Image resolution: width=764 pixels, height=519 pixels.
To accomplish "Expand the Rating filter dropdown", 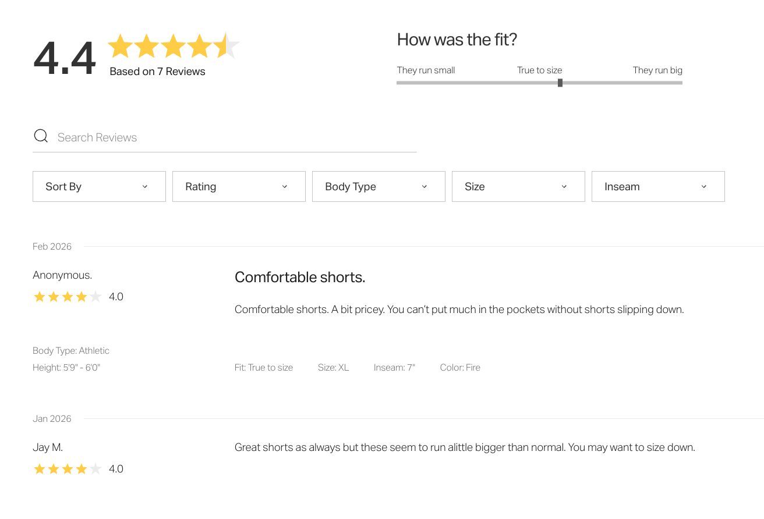I will point(239,186).
